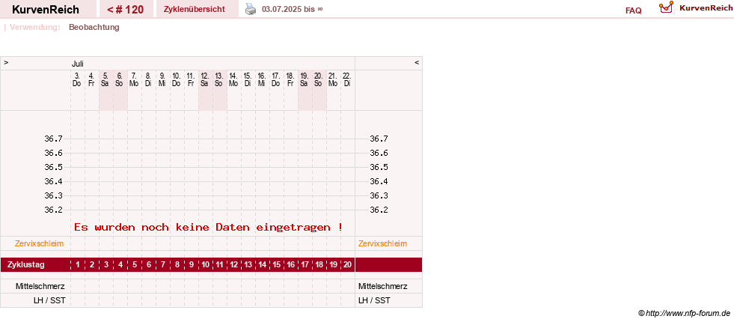734x322 pixels.
Task: Click the red no-data message
Action: coord(208,228)
